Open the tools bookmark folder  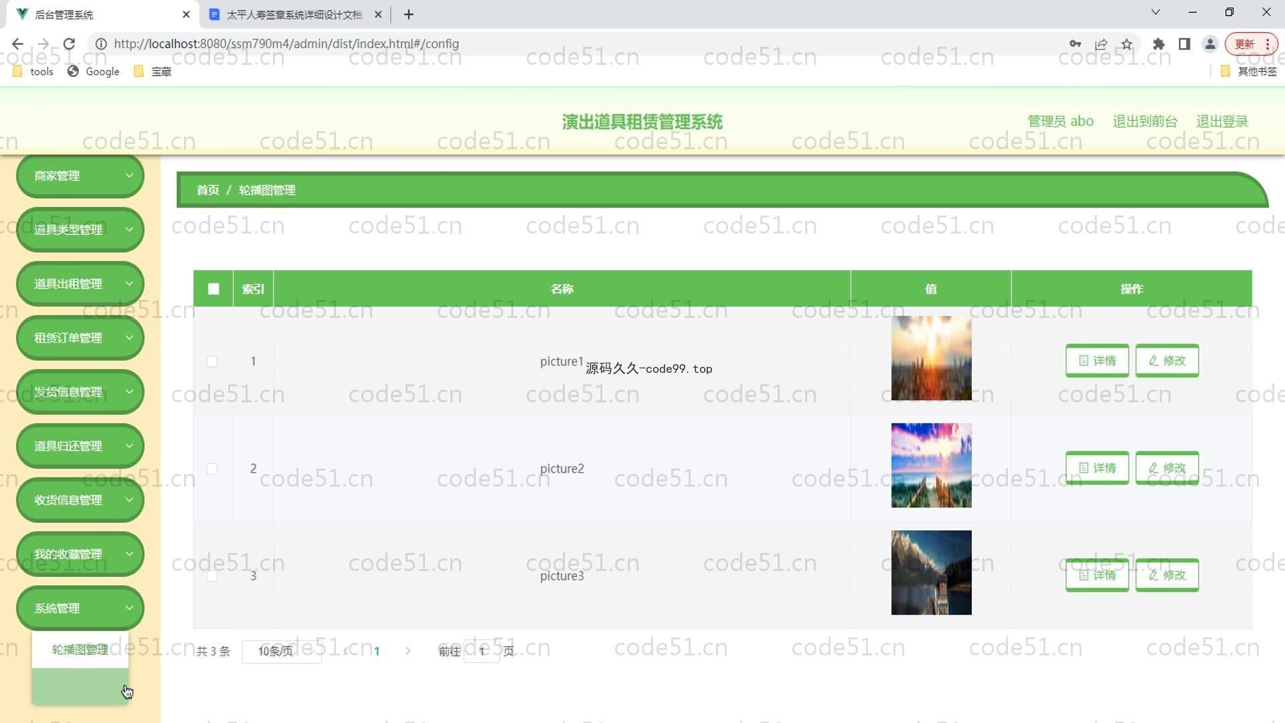coord(33,71)
